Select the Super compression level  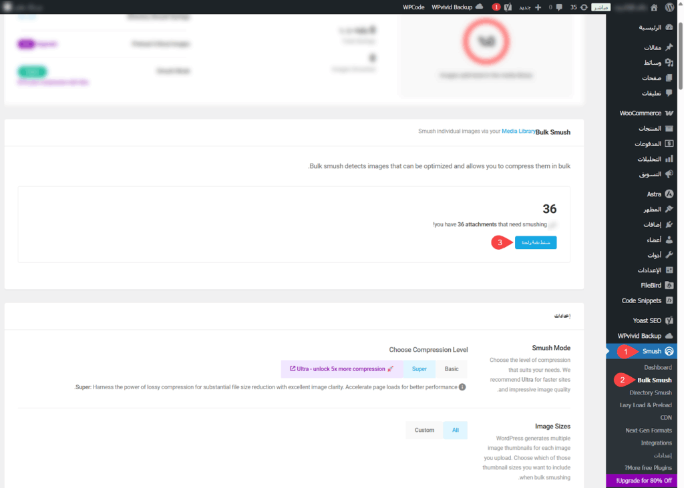[419, 369]
